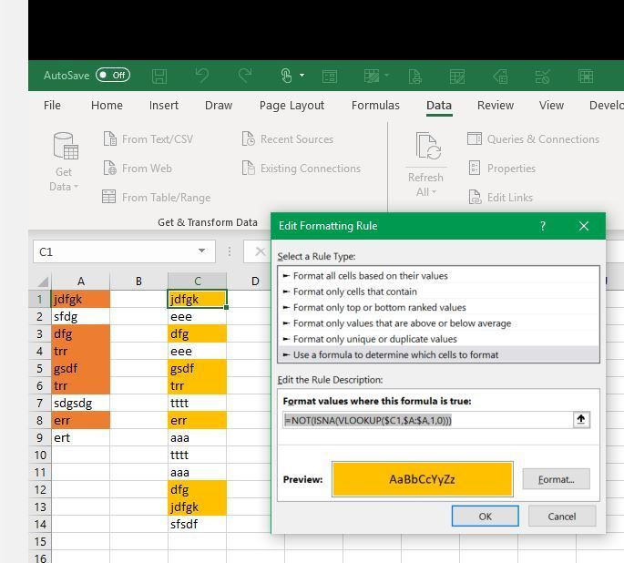Image resolution: width=624 pixels, height=563 pixels.
Task: Select 'Use a formula to determine' rule type
Action: 438,354
